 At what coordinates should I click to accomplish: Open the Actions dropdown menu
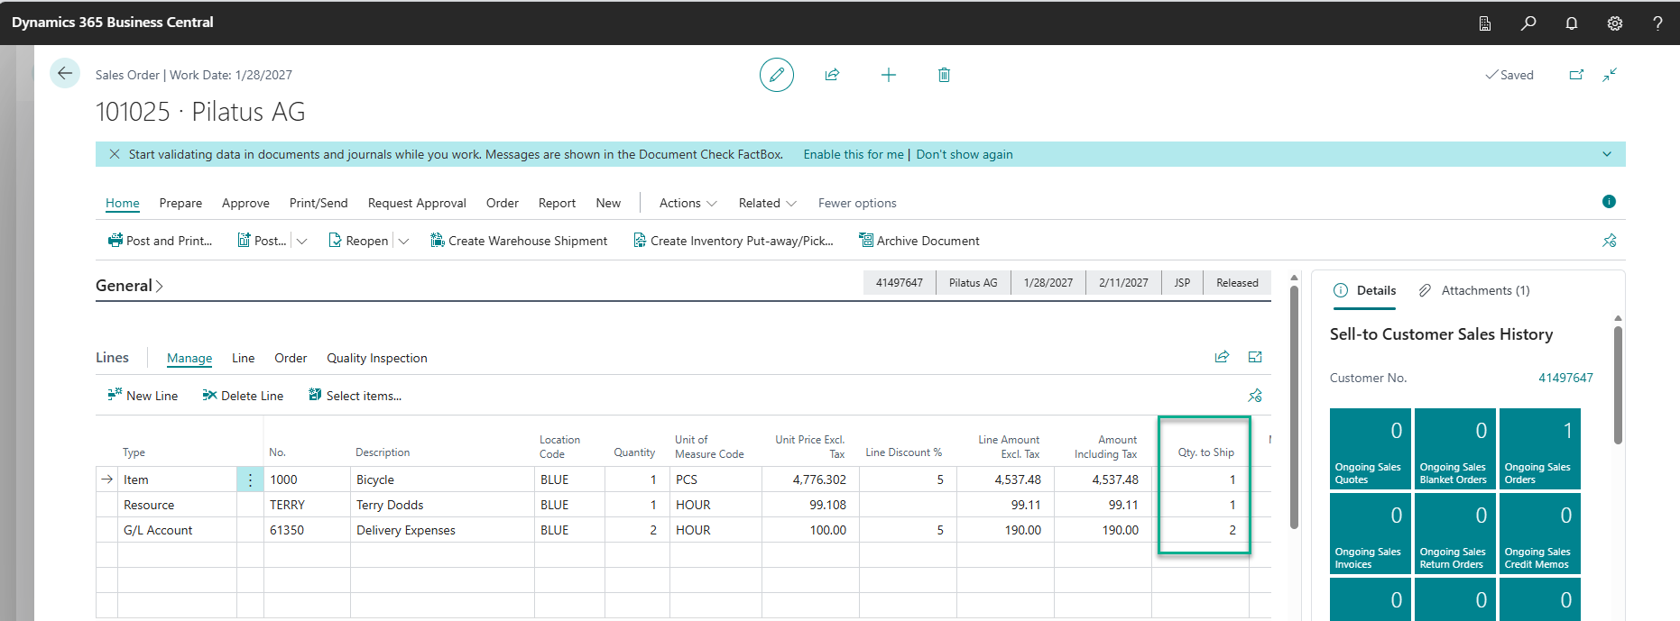point(688,203)
